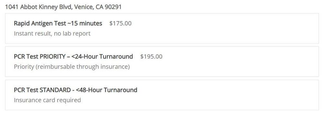324x114 pixels.
Task: Click the 'Insurance card required' description
Action: coord(47,100)
